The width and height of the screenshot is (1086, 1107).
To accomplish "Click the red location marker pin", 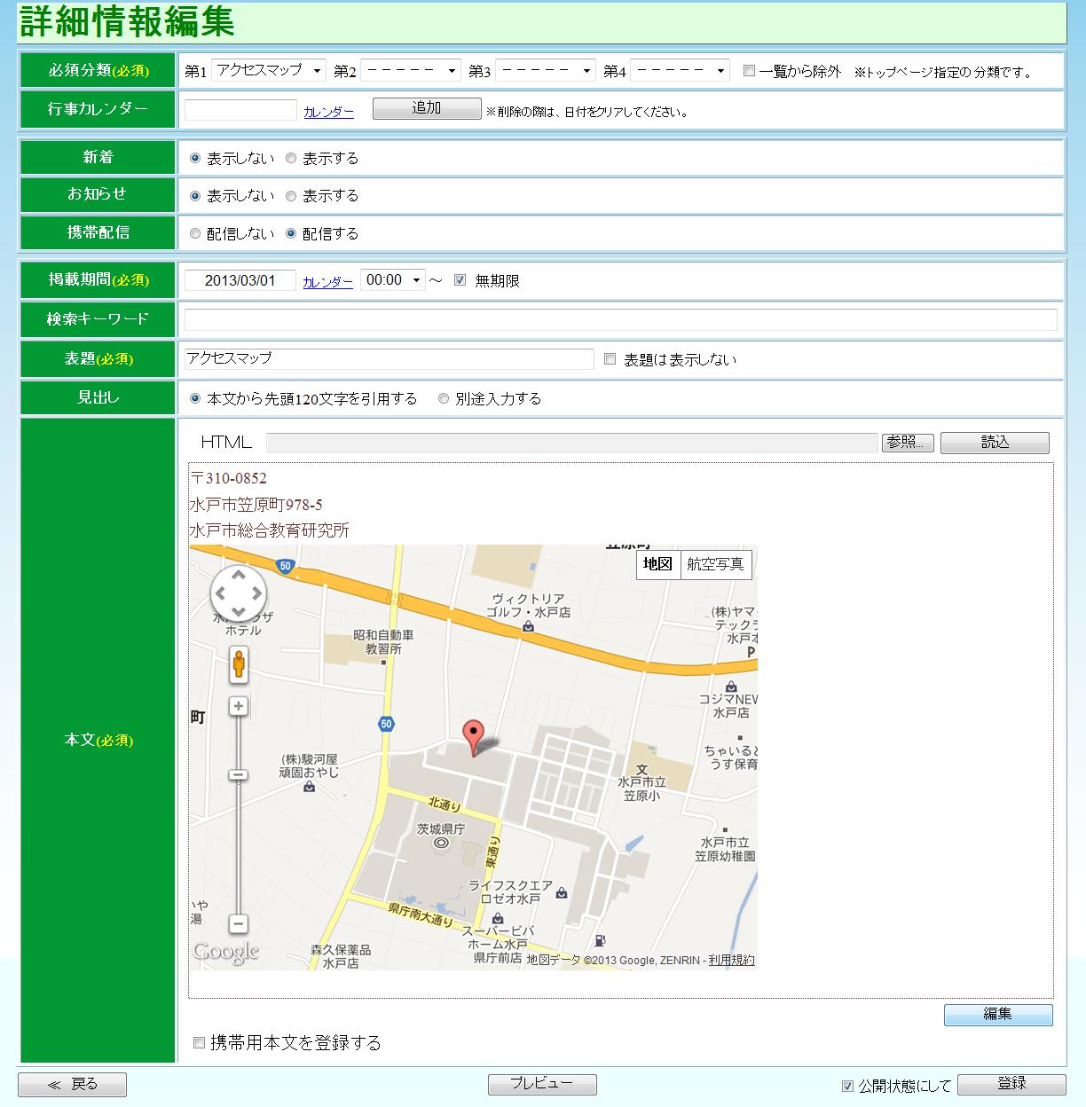I will (x=475, y=738).
